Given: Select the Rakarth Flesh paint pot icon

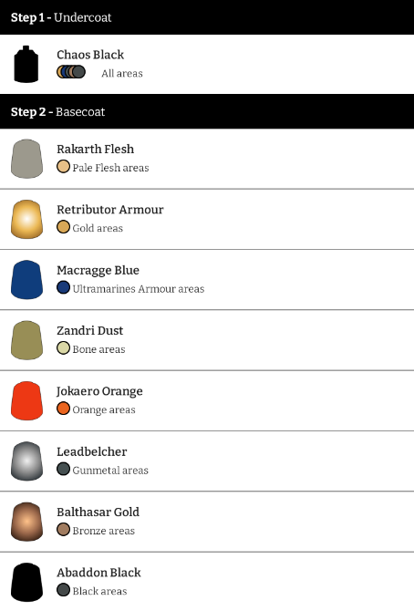Looking at the screenshot, I should coord(26,159).
